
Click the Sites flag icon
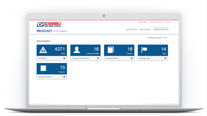click(144, 50)
